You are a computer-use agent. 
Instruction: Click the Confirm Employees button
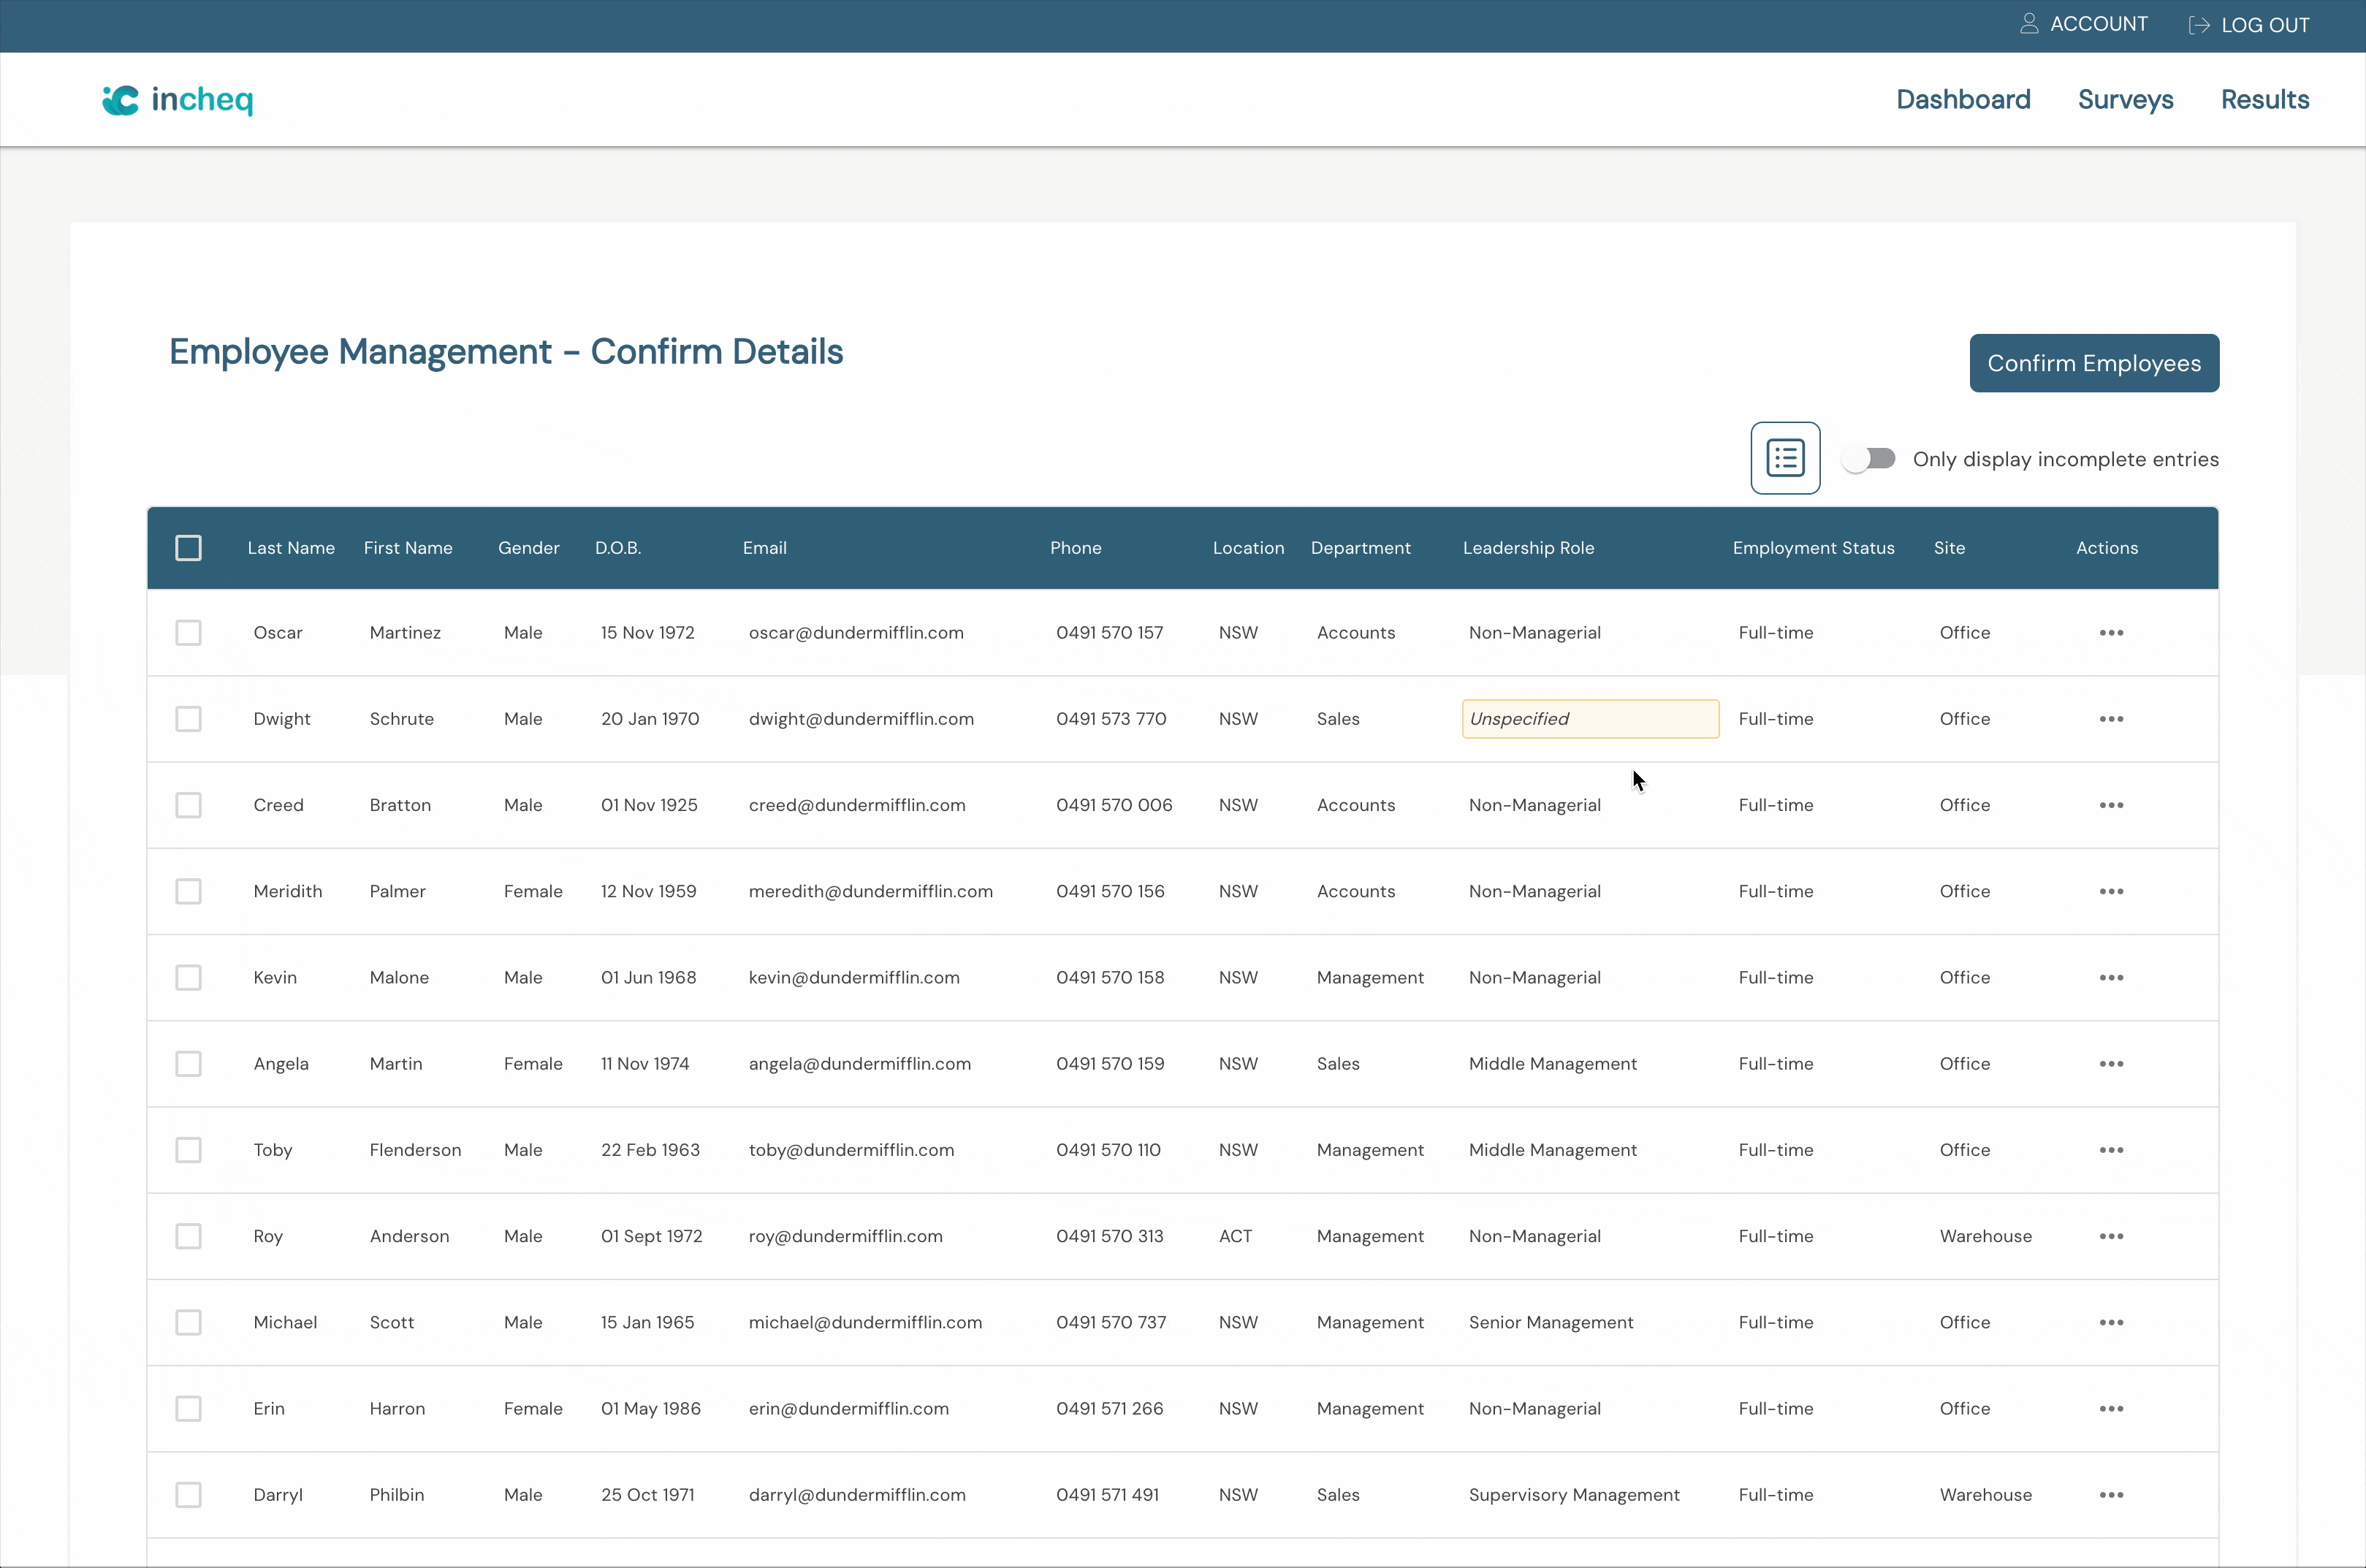tap(2094, 363)
